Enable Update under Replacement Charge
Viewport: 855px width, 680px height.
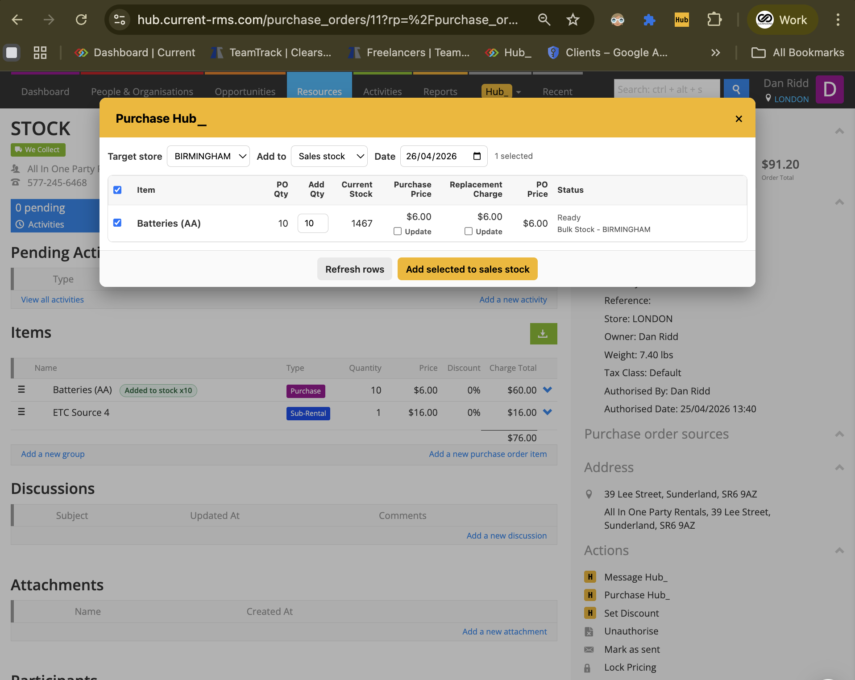coord(469,231)
